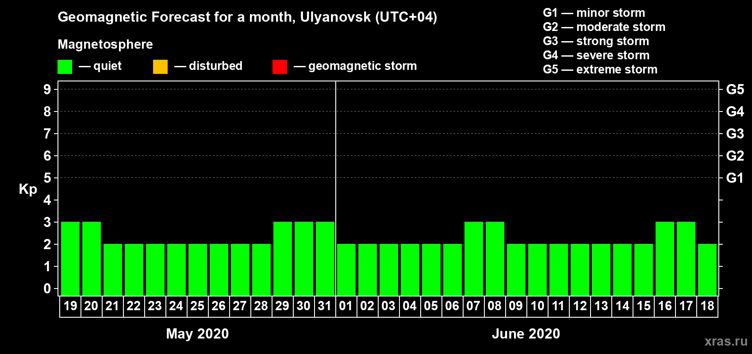Viewport: 752px width, 354px height.
Task: Click the date cell 13 in June
Action: (601, 306)
